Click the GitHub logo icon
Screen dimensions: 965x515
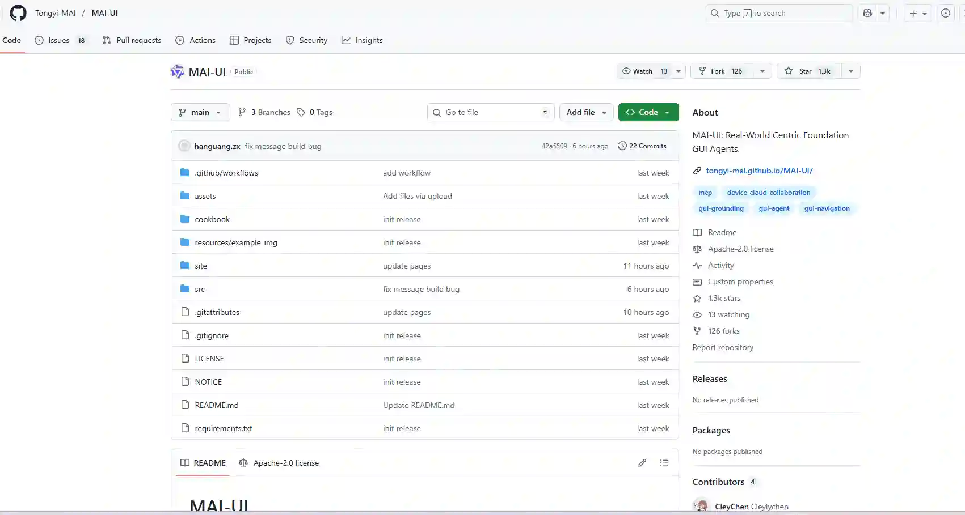[18, 13]
